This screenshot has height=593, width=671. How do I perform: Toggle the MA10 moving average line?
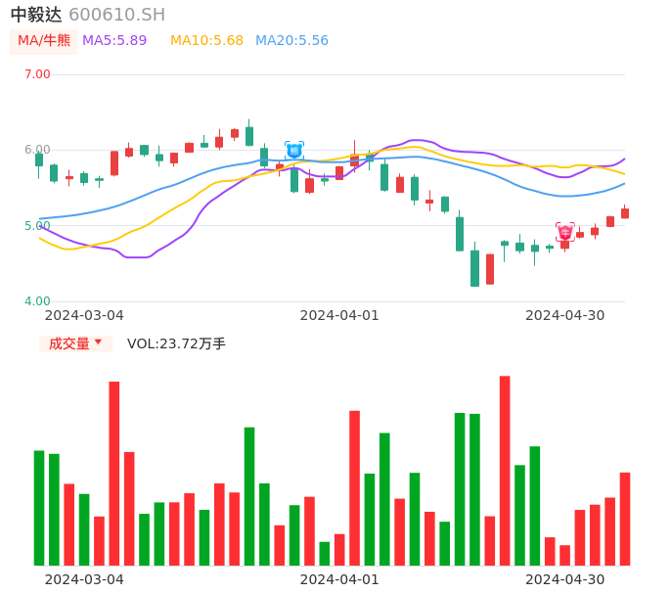(206, 41)
